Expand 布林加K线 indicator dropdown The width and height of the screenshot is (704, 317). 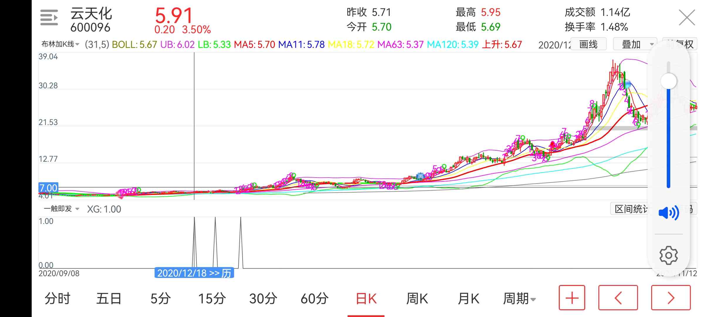pos(60,44)
